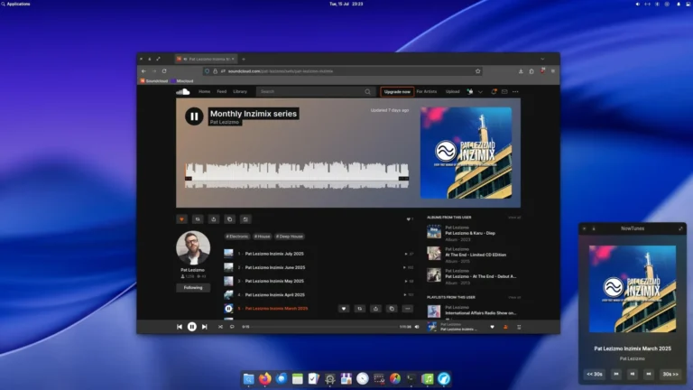Seek within the large waveform
The width and height of the screenshot is (693, 390).
pos(297,175)
